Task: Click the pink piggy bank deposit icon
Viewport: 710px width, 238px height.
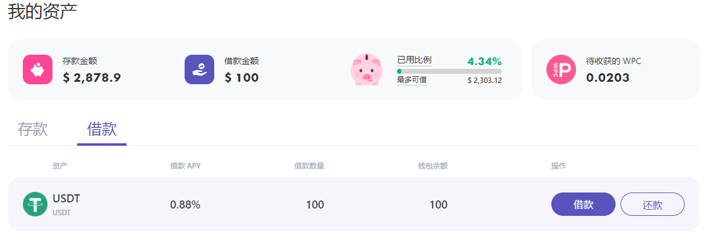Action: coord(38,69)
